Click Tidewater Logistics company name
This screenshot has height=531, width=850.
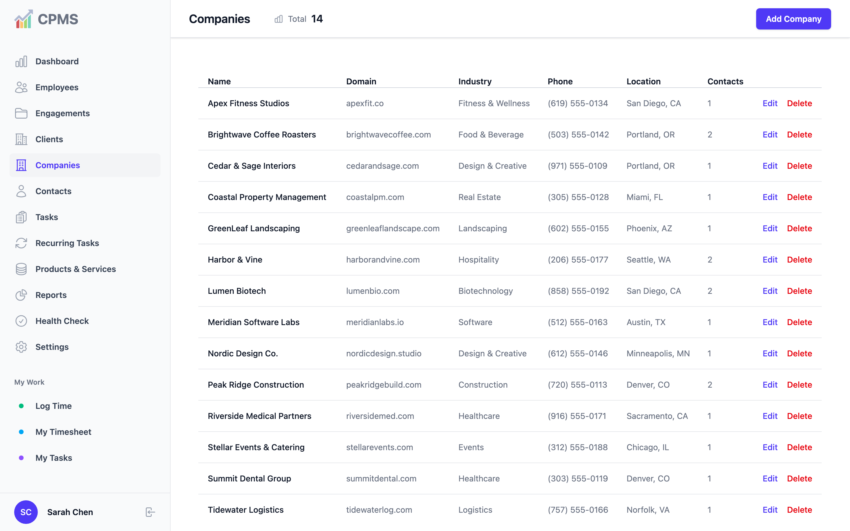coord(246,509)
